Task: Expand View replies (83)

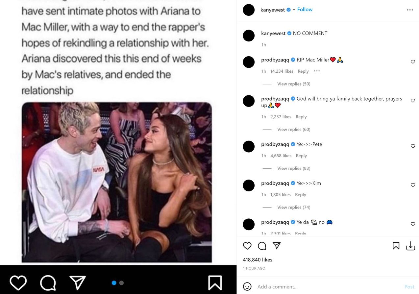Action: 294,168
